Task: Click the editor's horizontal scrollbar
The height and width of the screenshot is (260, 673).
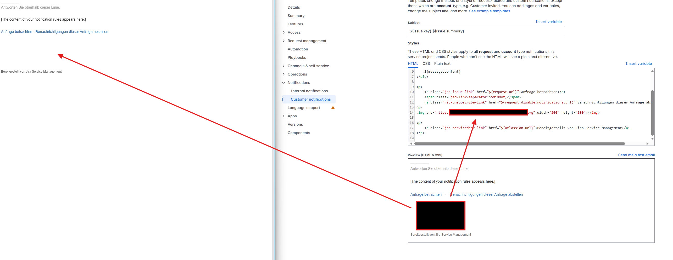Action: pyautogui.click(x=520, y=143)
